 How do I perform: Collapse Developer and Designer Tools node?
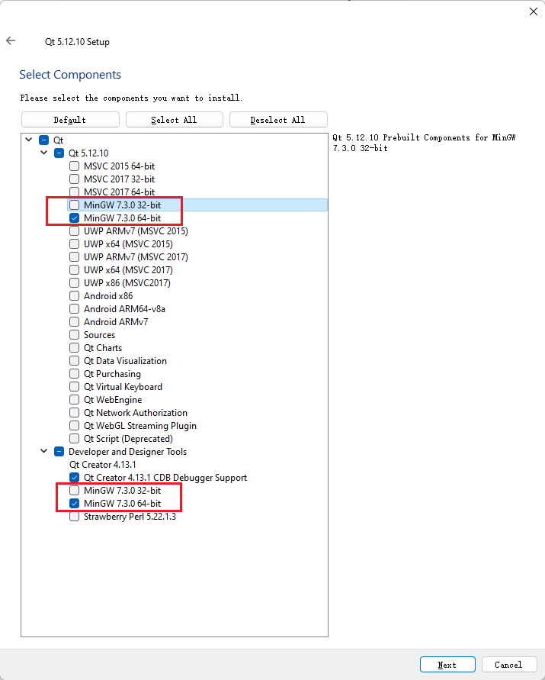point(44,452)
